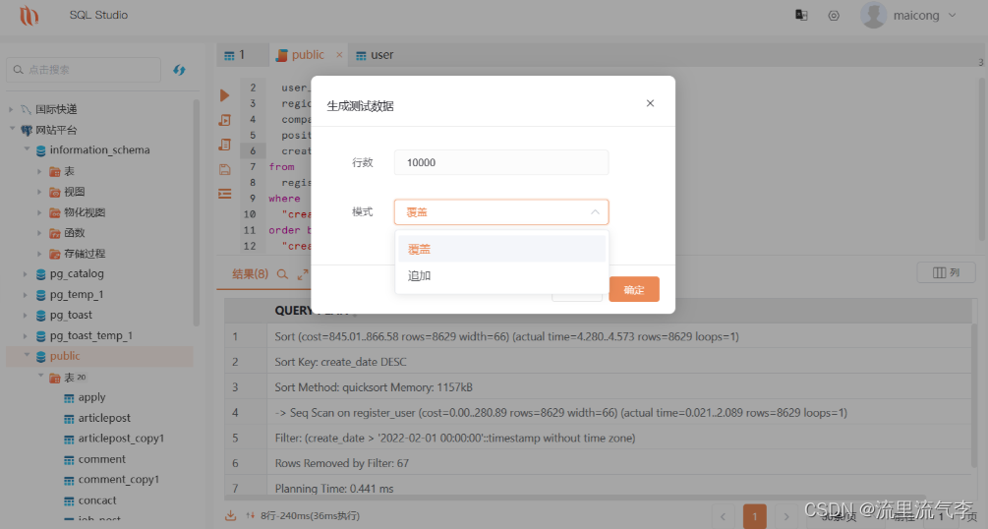Open the articlepost_copy1 table
Image resolution: width=988 pixels, height=529 pixels.
pyautogui.click(x=121, y=439)
